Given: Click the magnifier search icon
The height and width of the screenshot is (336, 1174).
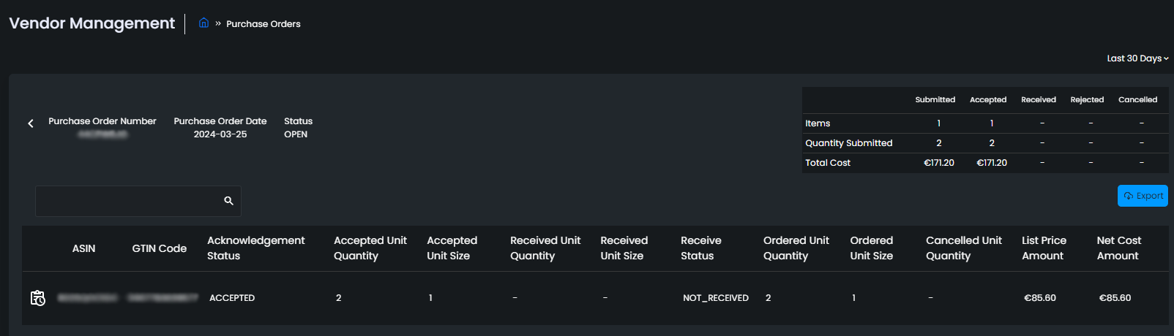Looking at the screenshot, I should pos(228,201).
